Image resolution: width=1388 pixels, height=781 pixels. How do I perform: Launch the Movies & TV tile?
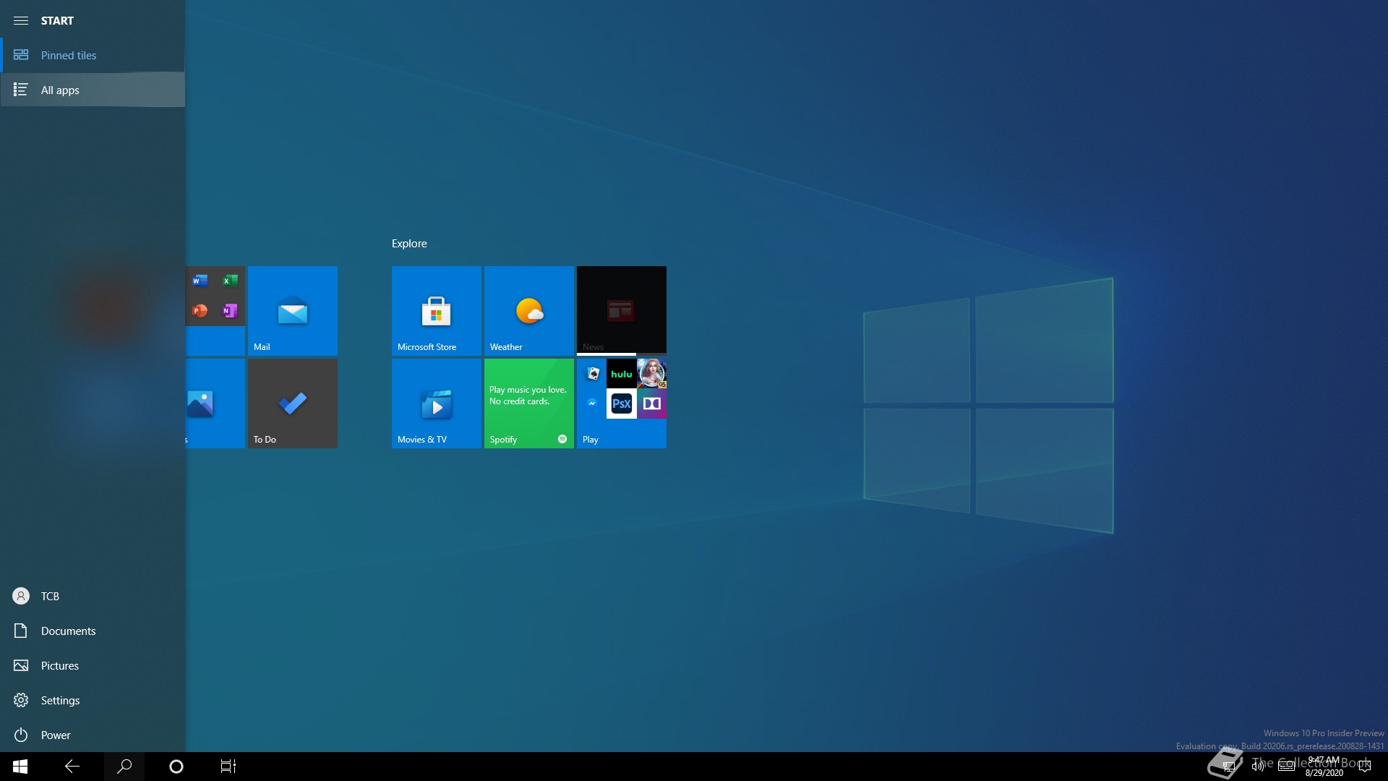point(437,404)
